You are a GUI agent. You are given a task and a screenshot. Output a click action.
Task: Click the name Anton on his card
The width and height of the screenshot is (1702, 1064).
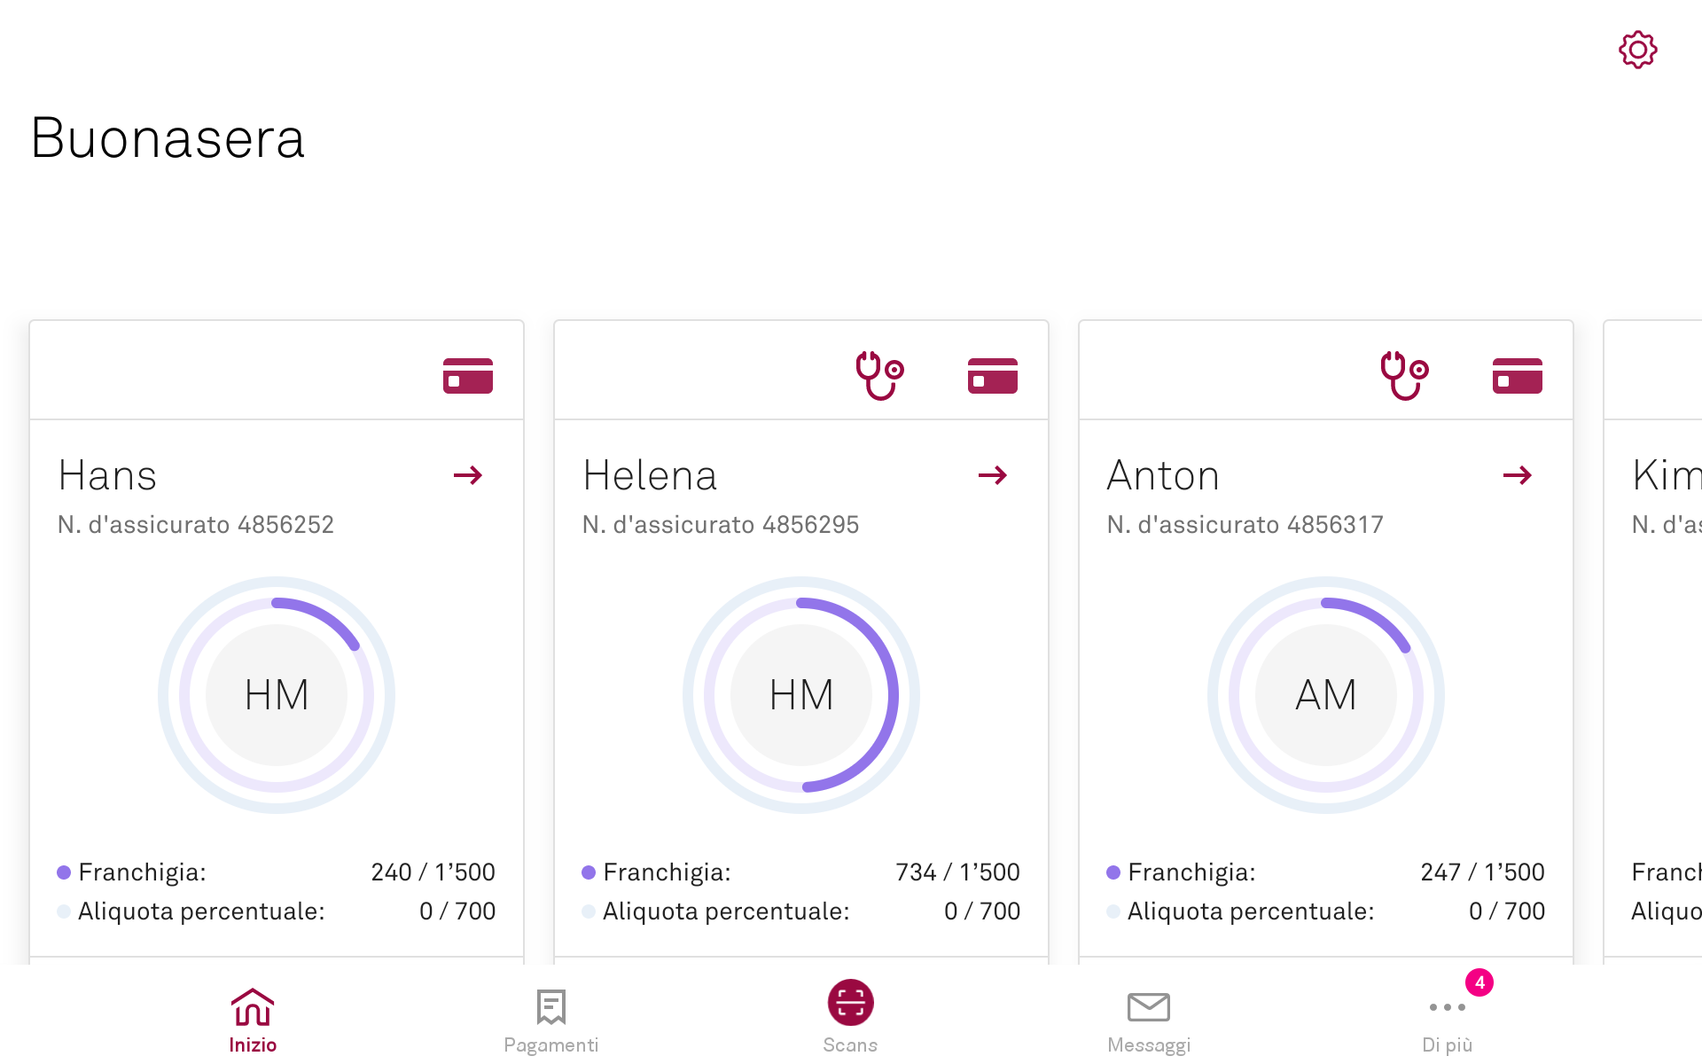point(1163,475)
